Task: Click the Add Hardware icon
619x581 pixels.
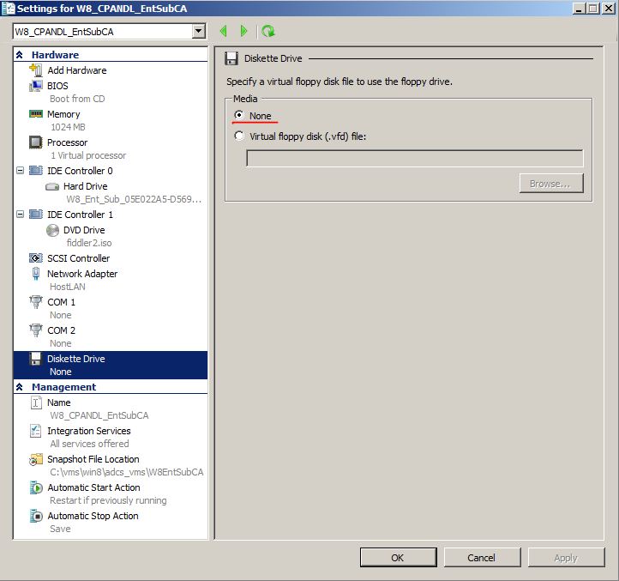Action: [35, 70]
